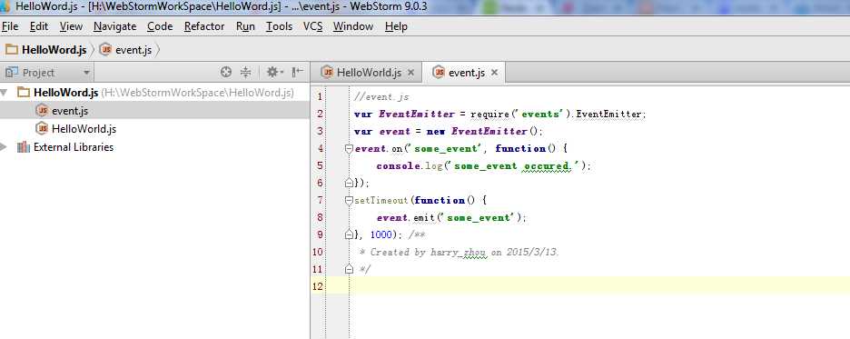The height and width of the screenshot is (339, 850).
Task: Fold the setTimeout block at line 7
Action: point(349,200)
